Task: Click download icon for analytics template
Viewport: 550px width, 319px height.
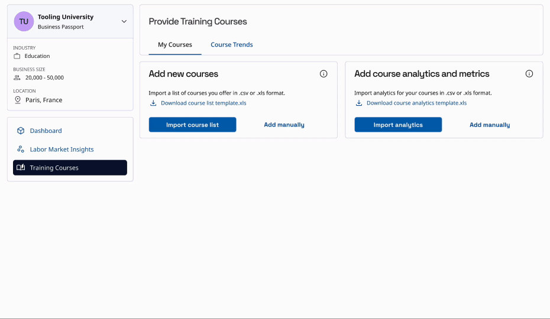Action: point(359,103)
